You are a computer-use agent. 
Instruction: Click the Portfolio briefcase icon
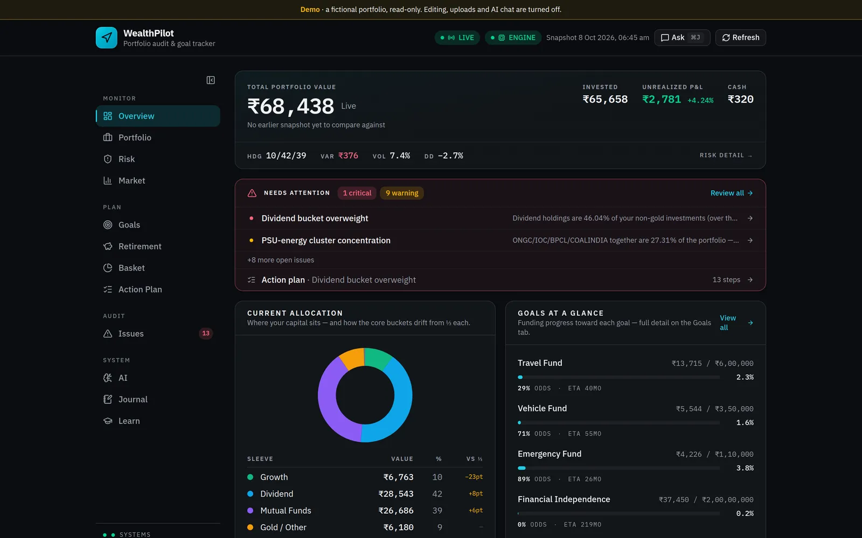click(108, 138)
